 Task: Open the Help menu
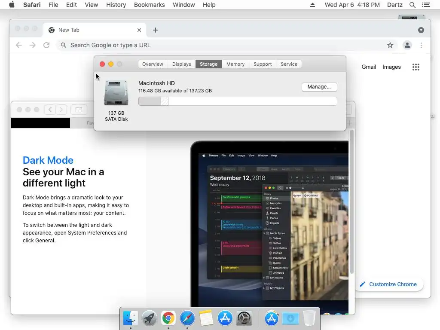click(x=209, y=5)
